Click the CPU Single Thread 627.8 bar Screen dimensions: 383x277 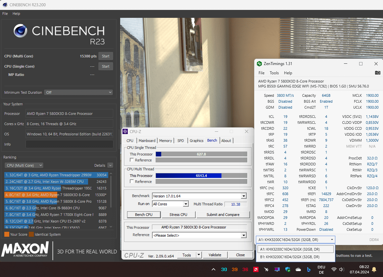click(201, 154)
